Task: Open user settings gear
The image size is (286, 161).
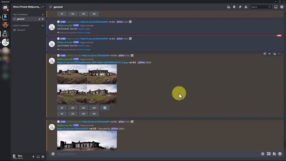Action: (43, 157)
